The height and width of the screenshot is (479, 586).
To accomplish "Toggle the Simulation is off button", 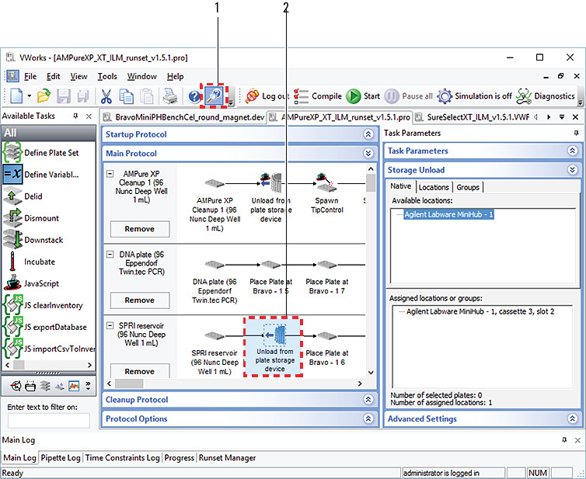I will (474, 96).
